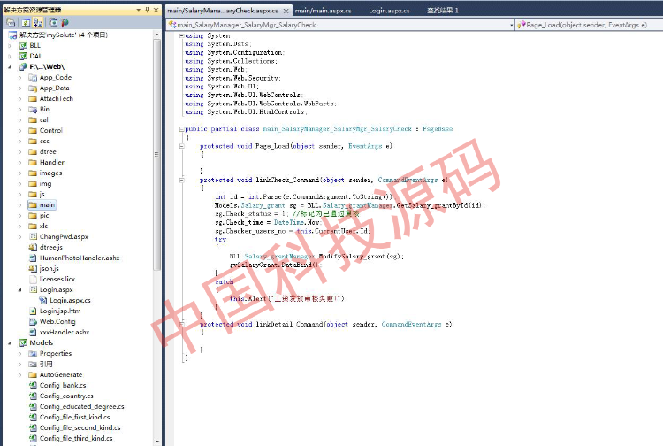Select the Handler folder icon
663x446 pixels.
click(33, 162)
